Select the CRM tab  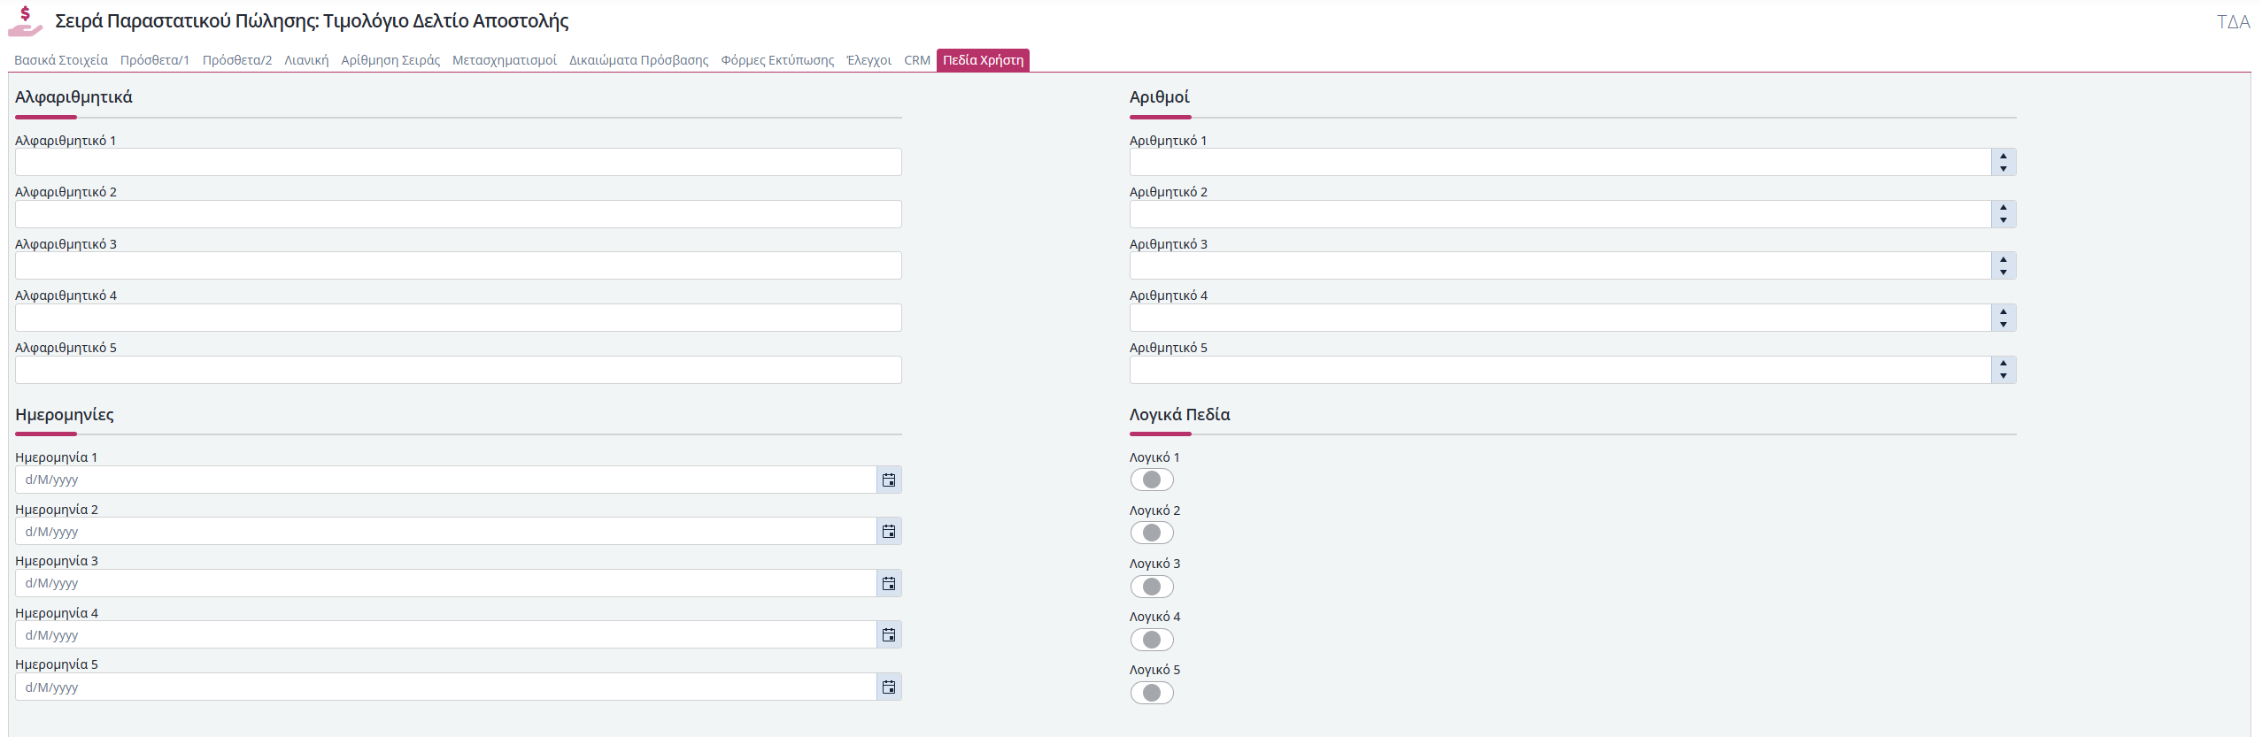[x=917, y=60]
